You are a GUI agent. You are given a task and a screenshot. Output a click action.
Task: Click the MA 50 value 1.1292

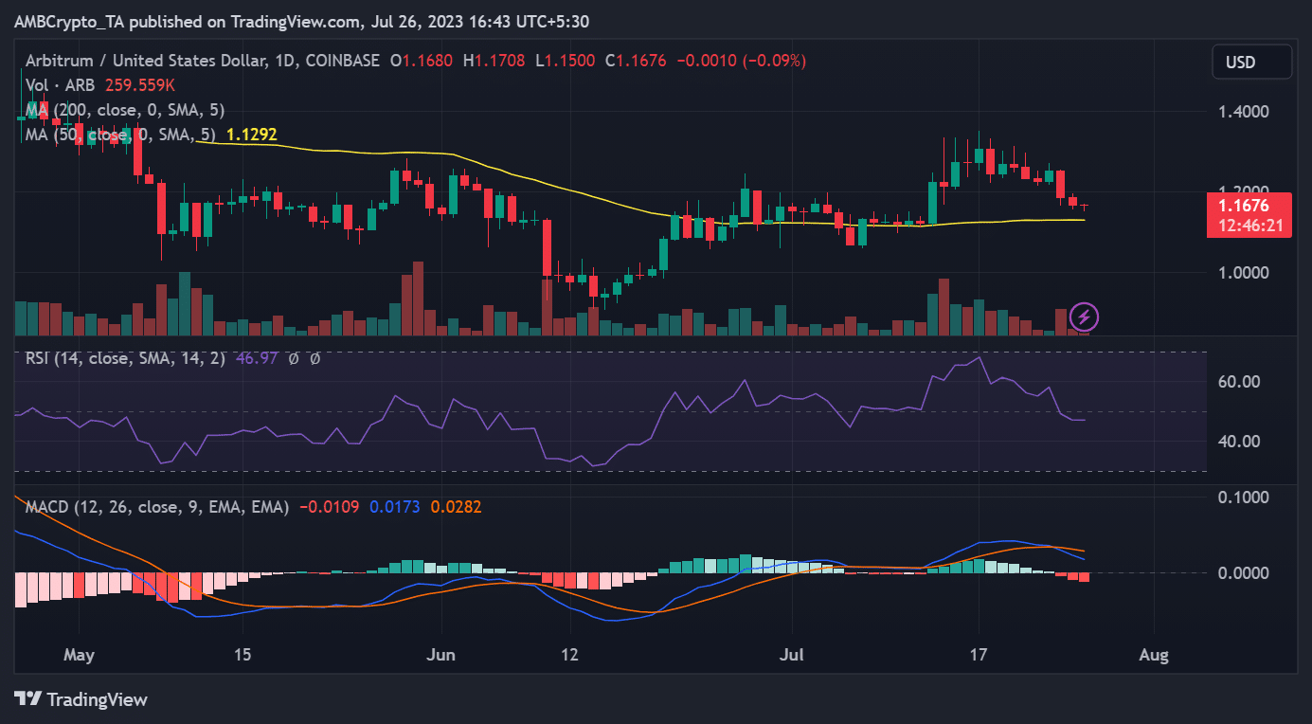click(251, 135)
